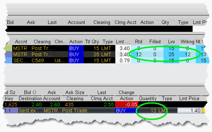Image resolution: width=212 pixels, height=132 pixels.
Task: Click the 435 ask size cell
Action: point(69,104)
